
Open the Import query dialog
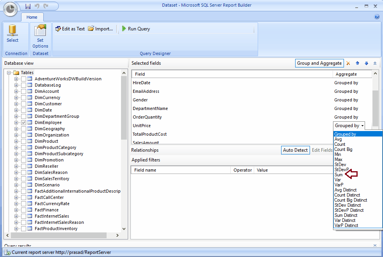pyautogui.click(x=102, y=28)
